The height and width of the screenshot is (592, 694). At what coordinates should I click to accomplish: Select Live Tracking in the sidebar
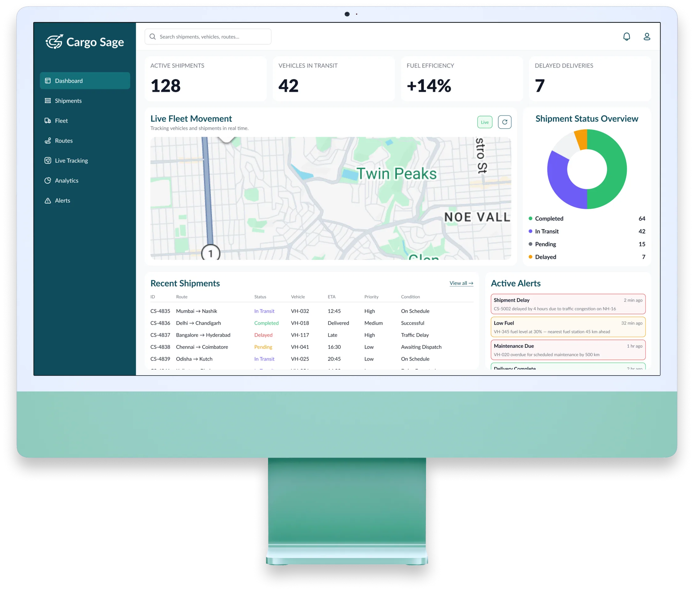click(71, 160)
